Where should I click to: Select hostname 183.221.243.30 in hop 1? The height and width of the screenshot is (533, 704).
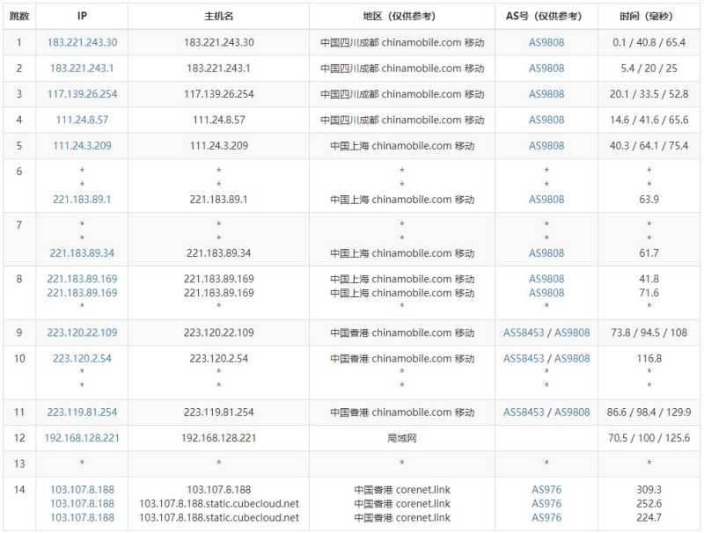click(x=218, y=42)
